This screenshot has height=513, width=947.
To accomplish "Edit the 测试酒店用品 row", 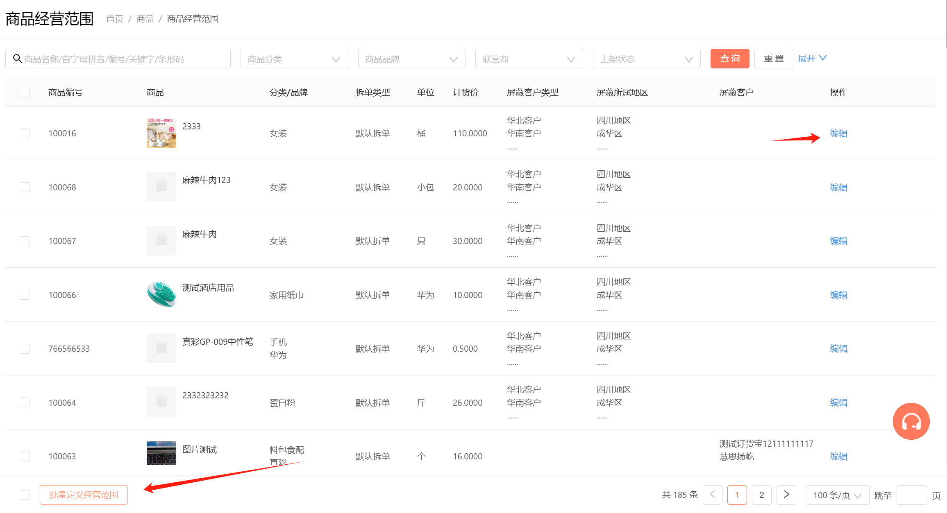I will coord(838,295).
